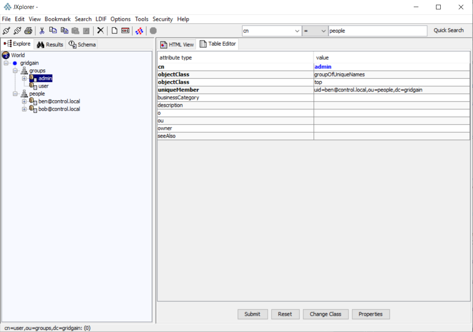Click the ben@control.local entry icon

pyautogui.click(x=33, y=101)
